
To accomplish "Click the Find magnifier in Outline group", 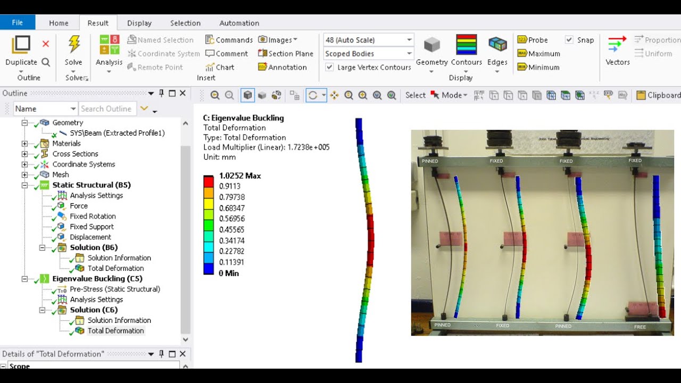I will (x=46, y=62).
